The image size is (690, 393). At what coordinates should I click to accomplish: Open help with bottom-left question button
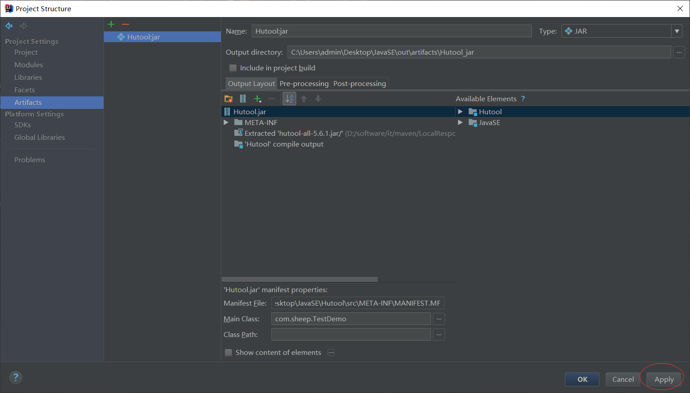[x=16, y=377]
